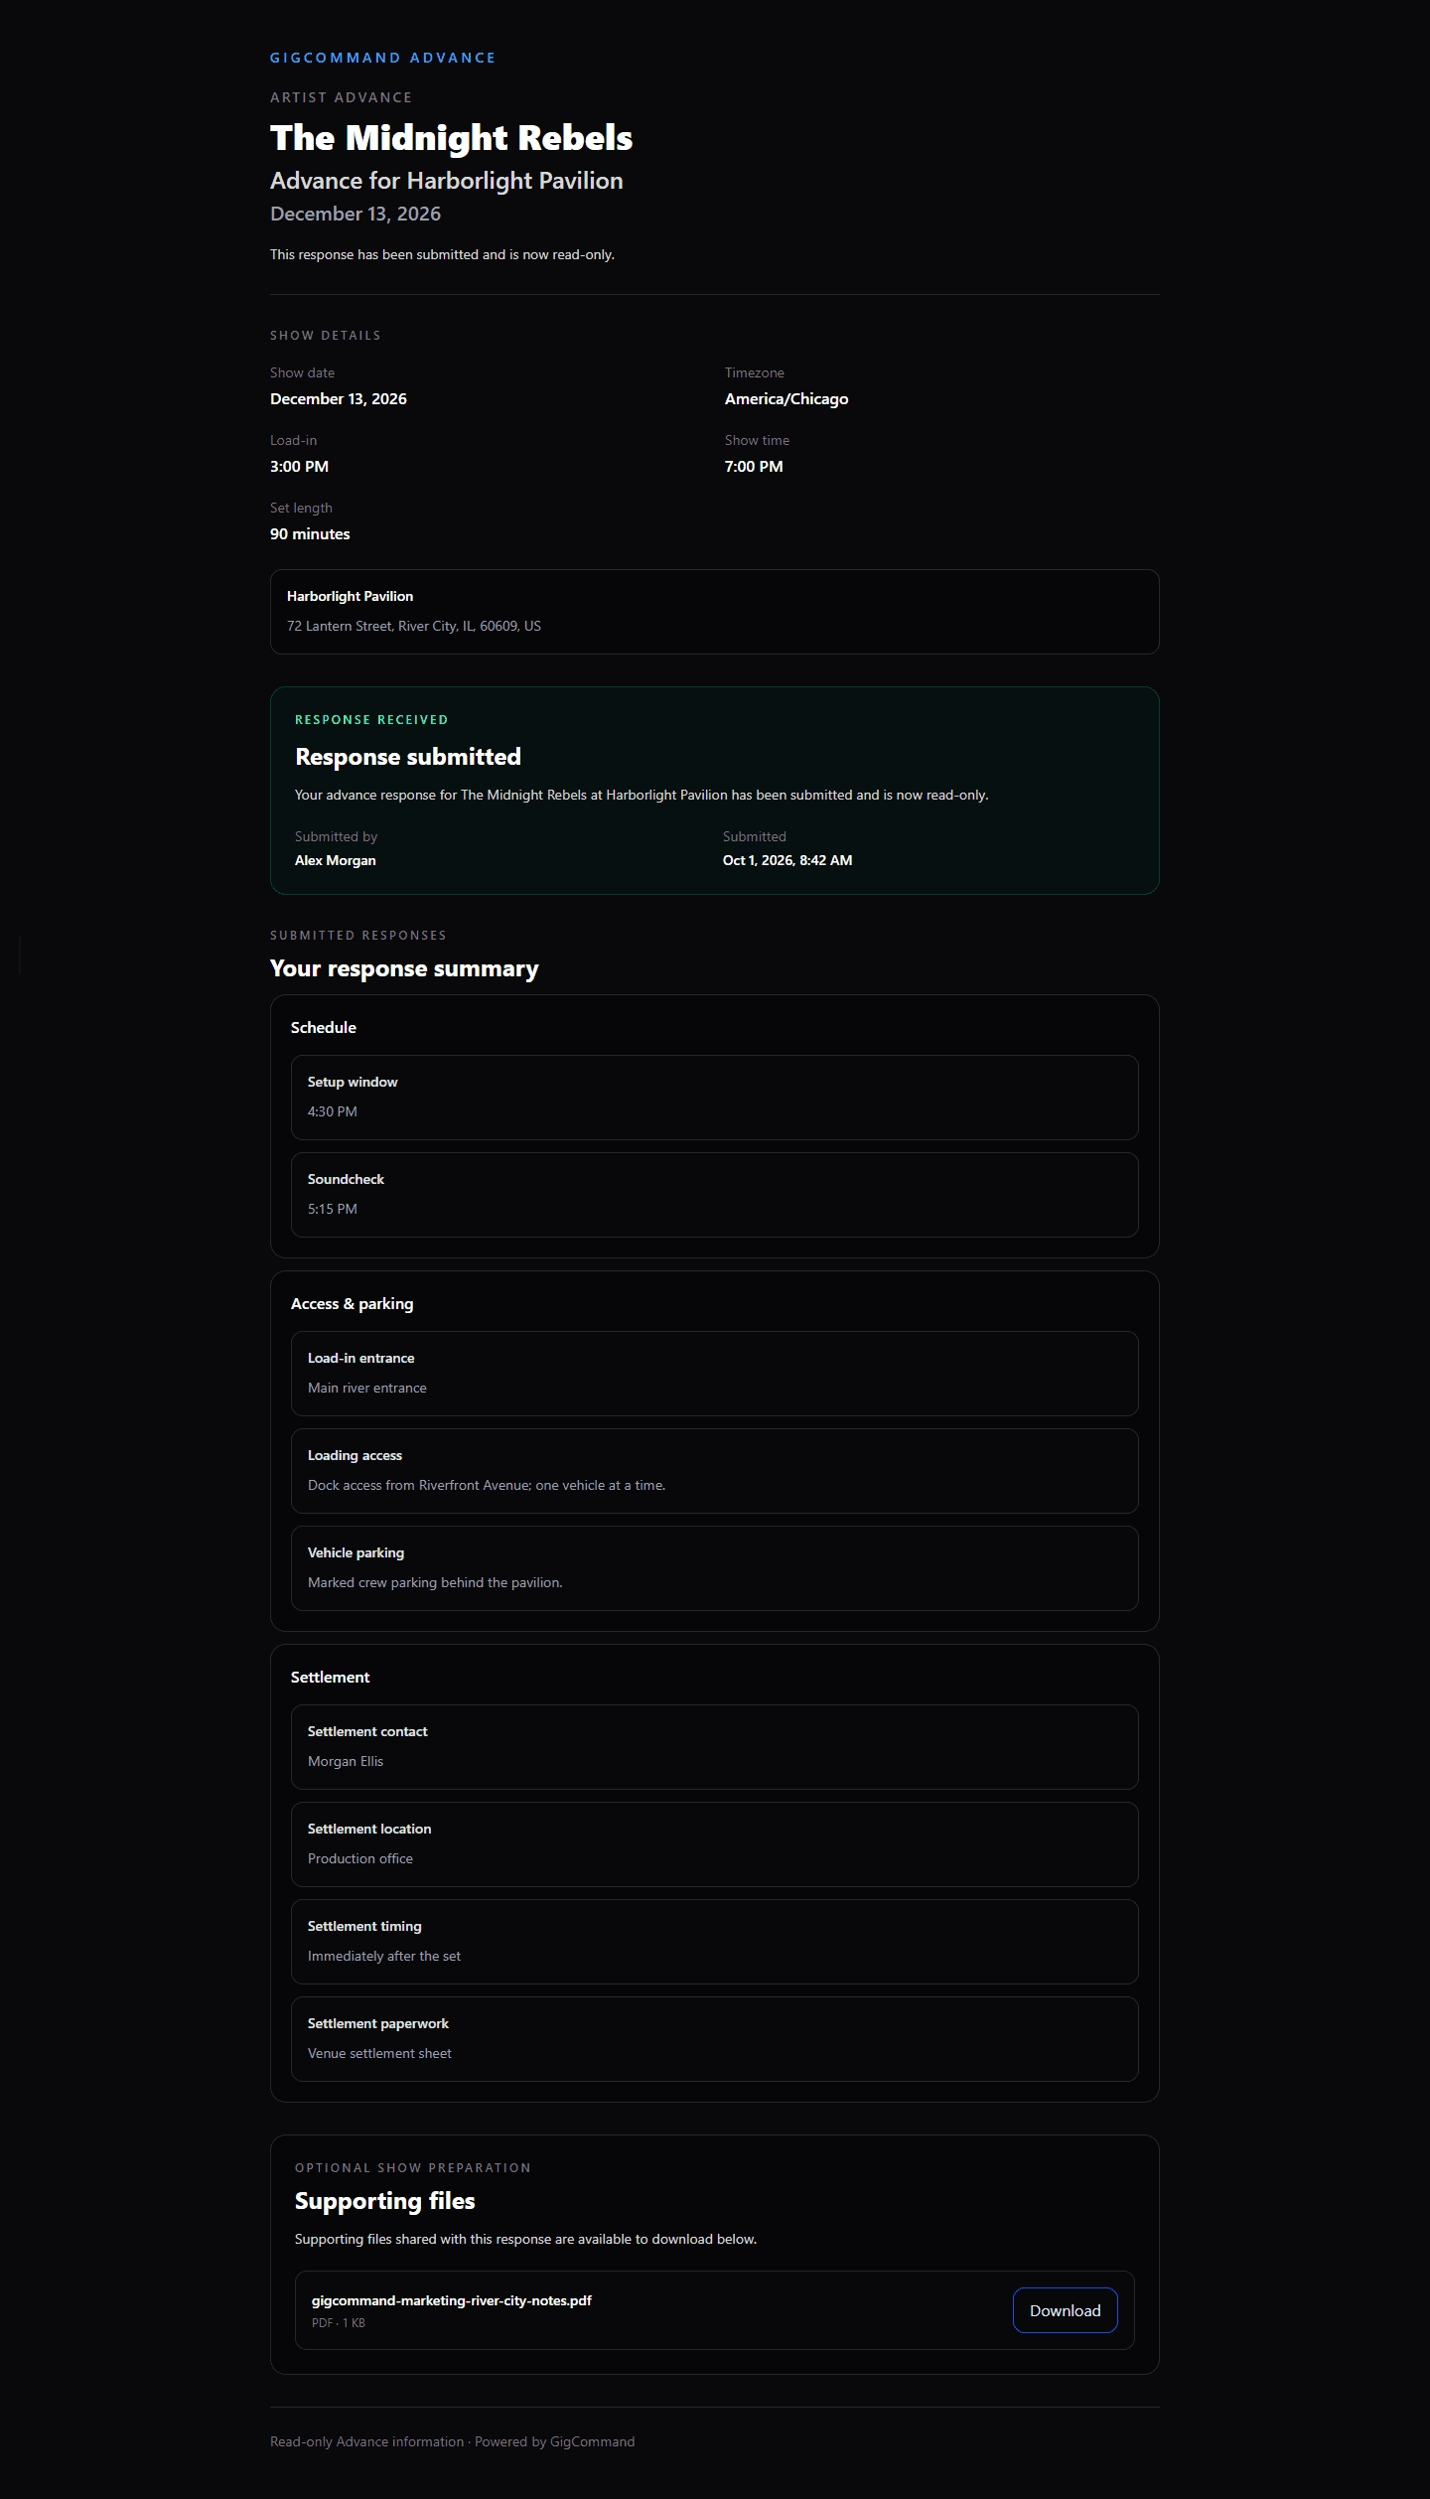This screenshot has width=1430, height=2499.
Task: Click the Soundcheck time 5:15 PM
Action: pos(332,1209)
